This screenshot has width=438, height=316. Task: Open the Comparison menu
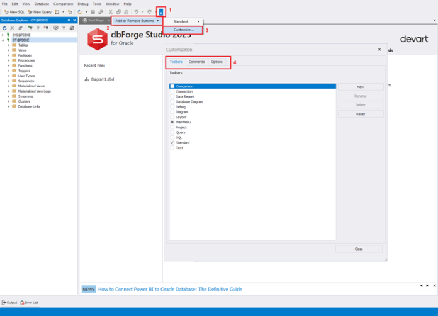click(x=63, y=4)
